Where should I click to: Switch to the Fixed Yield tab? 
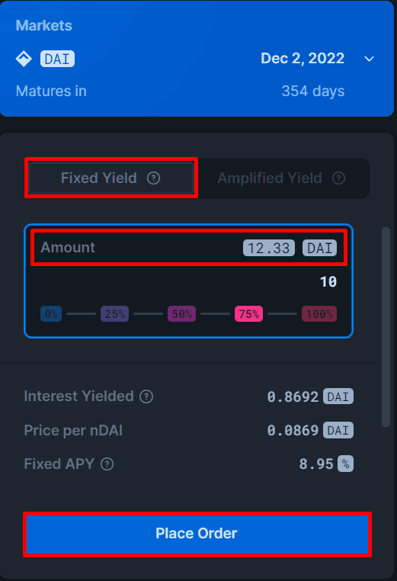tap(111, 178)
